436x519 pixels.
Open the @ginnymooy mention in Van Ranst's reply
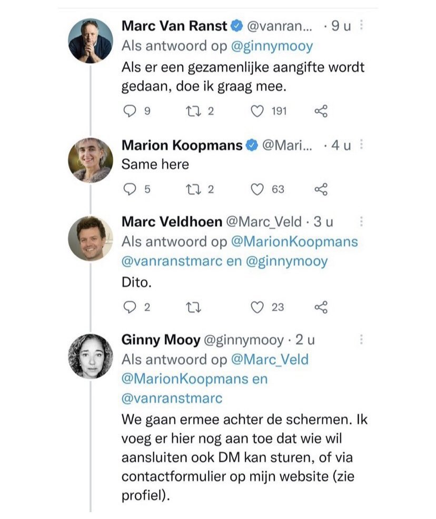[x=272, y=46]
